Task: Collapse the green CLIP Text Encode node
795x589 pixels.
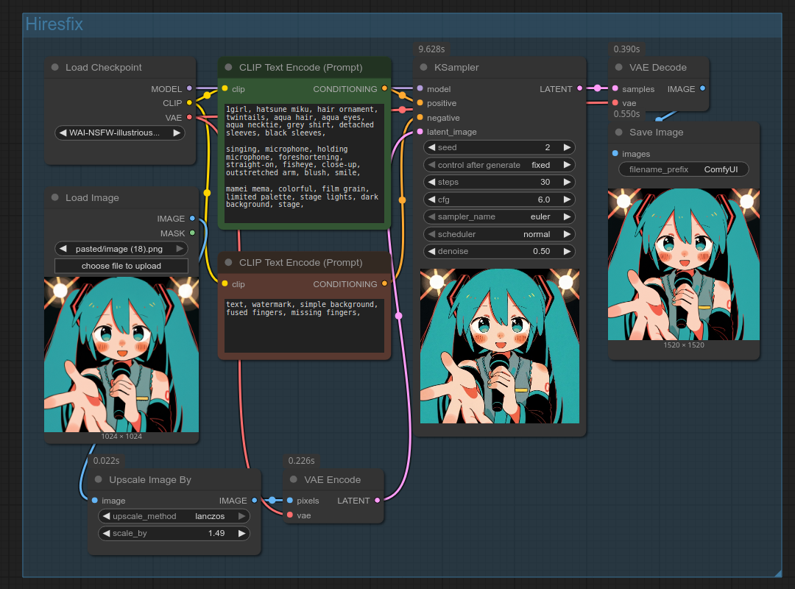Action: coord(228,67)
